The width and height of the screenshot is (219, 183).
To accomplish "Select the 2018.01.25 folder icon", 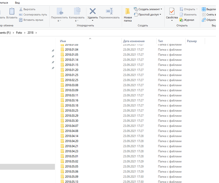I will click(x=62, y=75).
